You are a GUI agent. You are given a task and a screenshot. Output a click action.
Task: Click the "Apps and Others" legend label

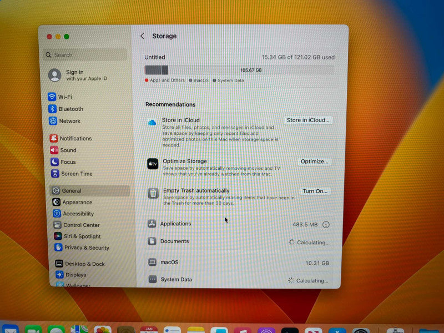tap(168, 80)
